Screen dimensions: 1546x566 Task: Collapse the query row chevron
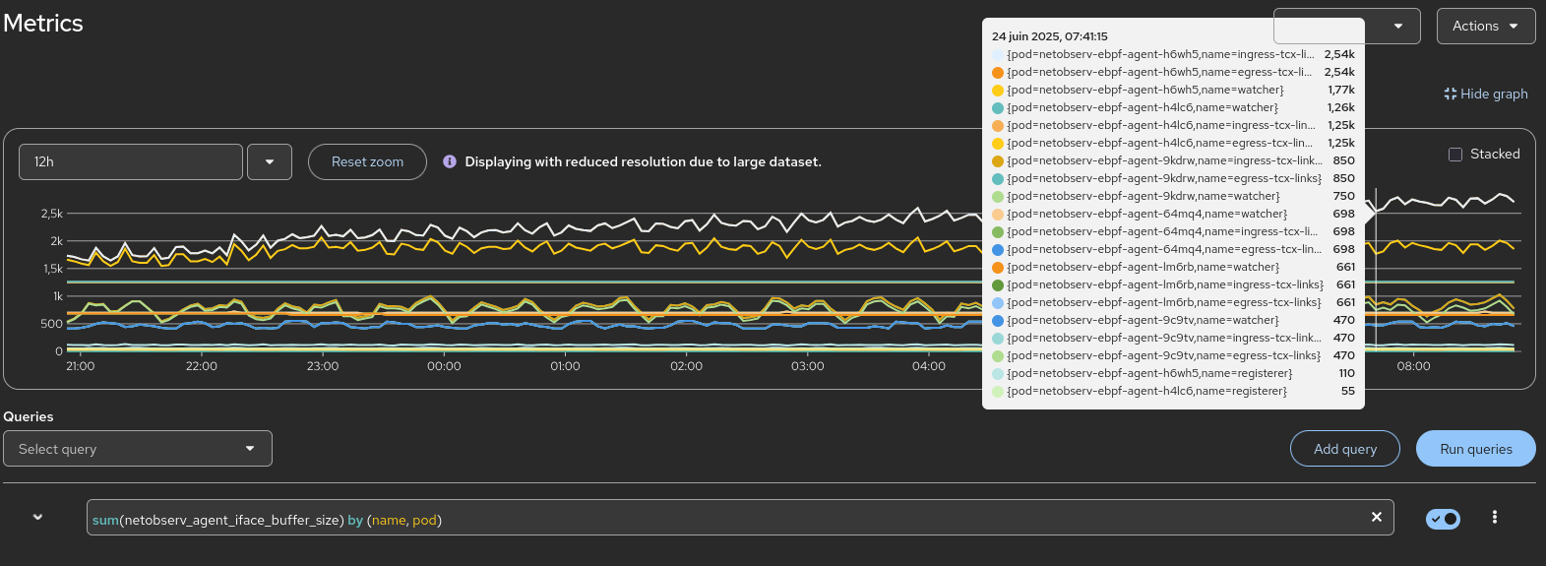[37, 517]
